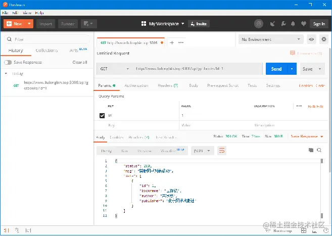
Task: Open the Save Response dropdown
Action: pos(307,136)
